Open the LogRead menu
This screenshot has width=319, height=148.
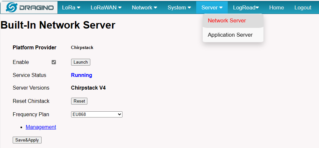[x=246, y=7]
